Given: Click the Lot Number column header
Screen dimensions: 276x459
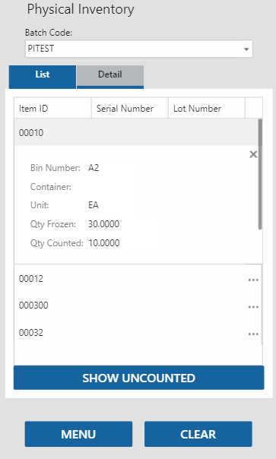Looking at the screenshot, I should pos(207,109).
